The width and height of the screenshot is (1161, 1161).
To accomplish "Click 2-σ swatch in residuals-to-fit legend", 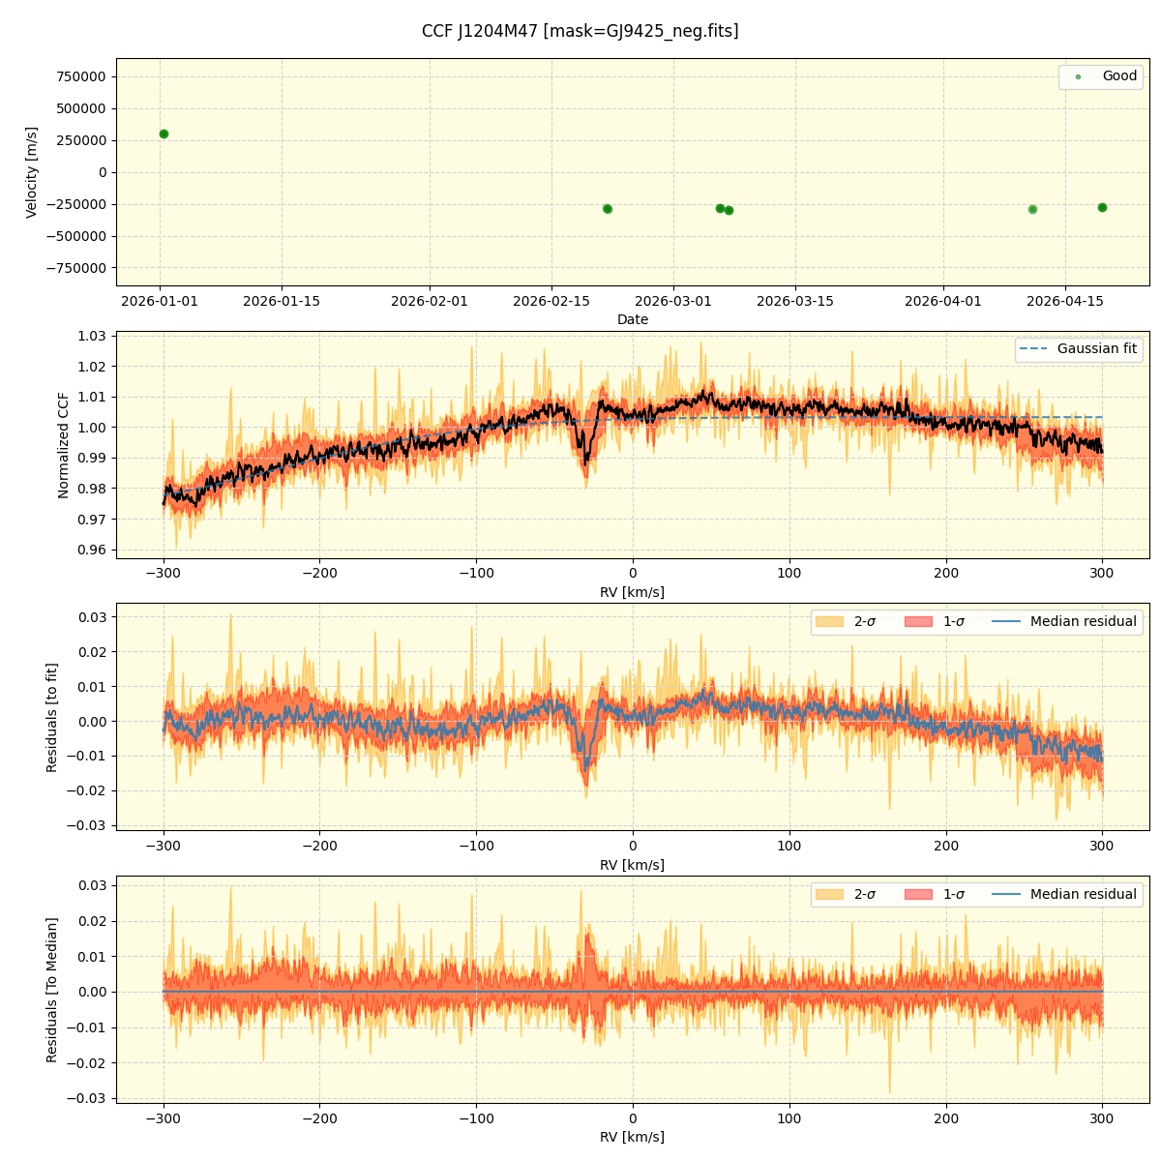I will (x=829, y=621).
